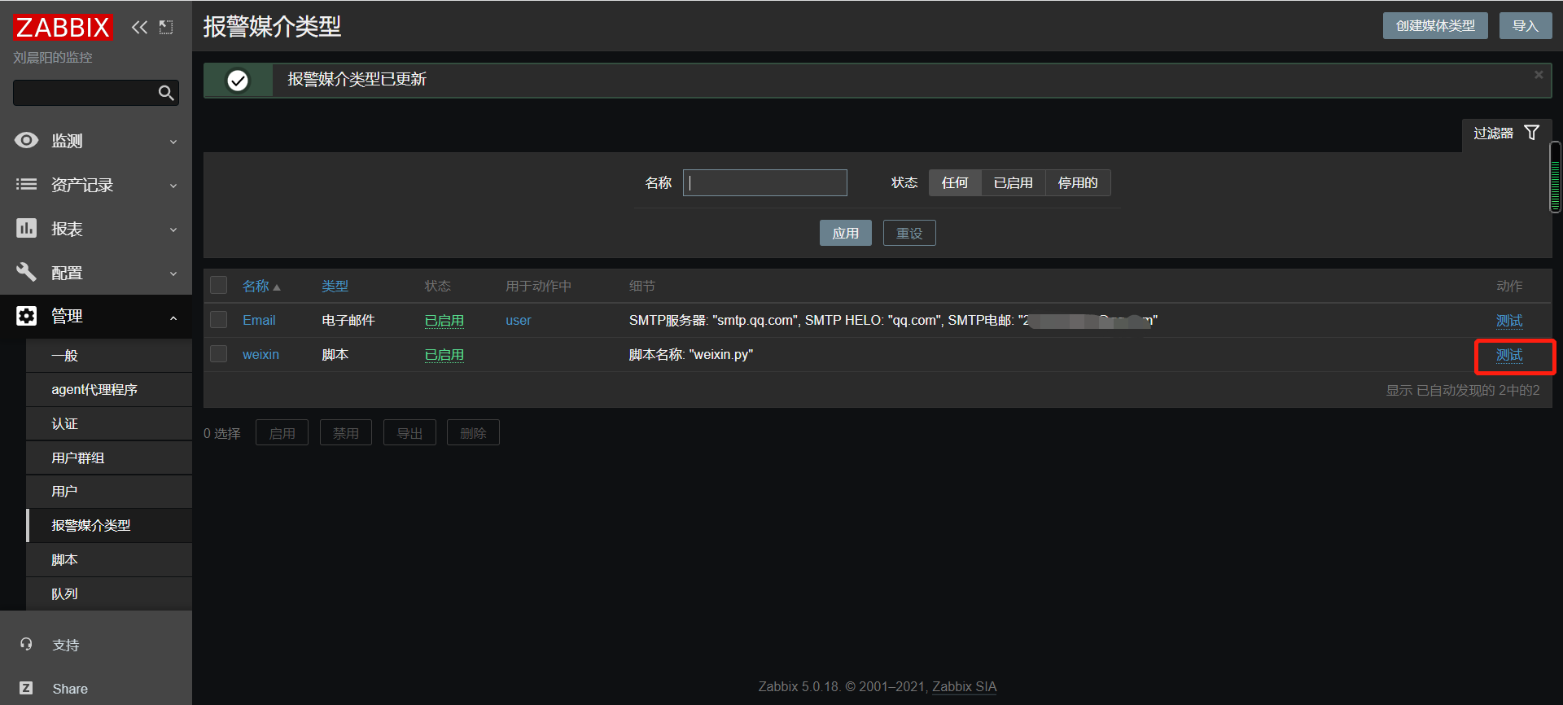Screen dimensions: 1563x705
Task: Click the 名称 filter input field
Action: [x=765, y=183]
